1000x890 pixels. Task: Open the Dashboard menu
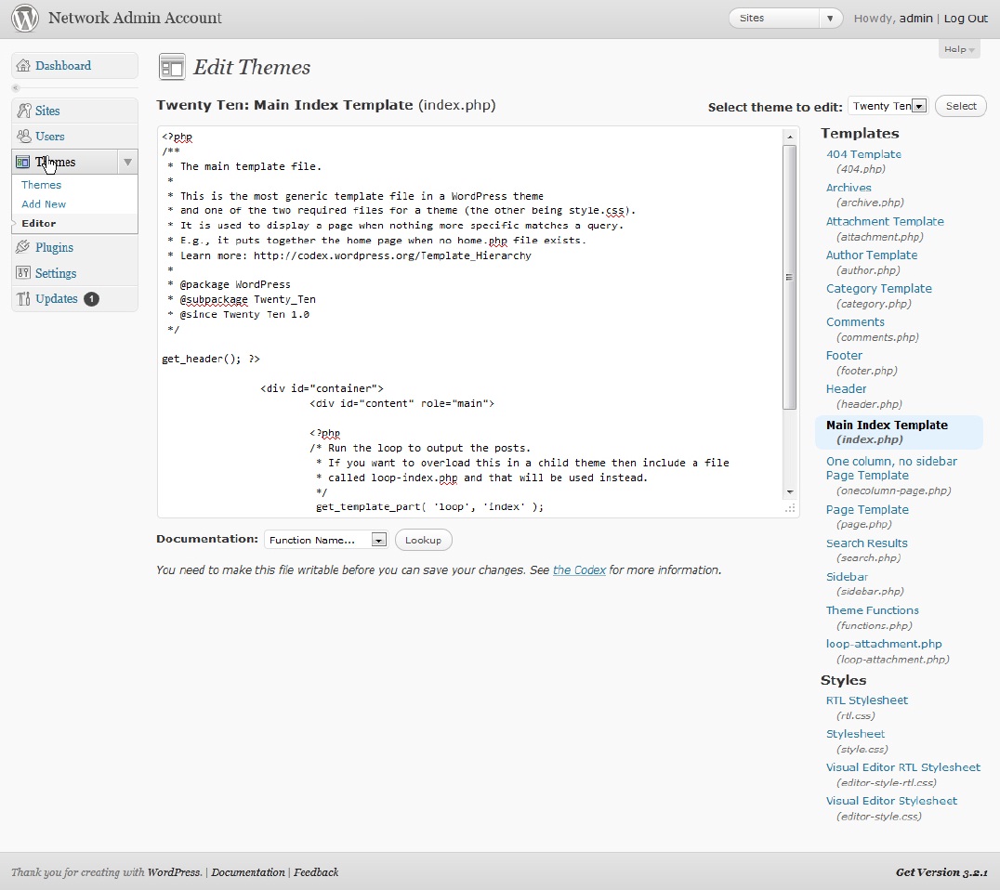click(63, 66)
